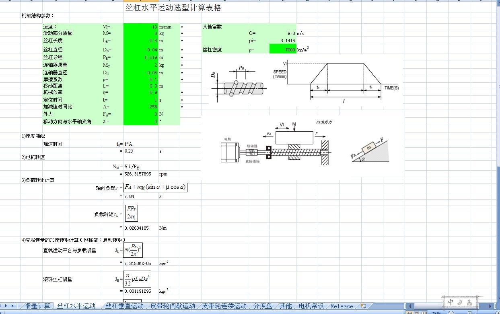500x314 pixels.
Task: Click the 加减速时间比 25% cell
Action: click(x=140, y=107)
